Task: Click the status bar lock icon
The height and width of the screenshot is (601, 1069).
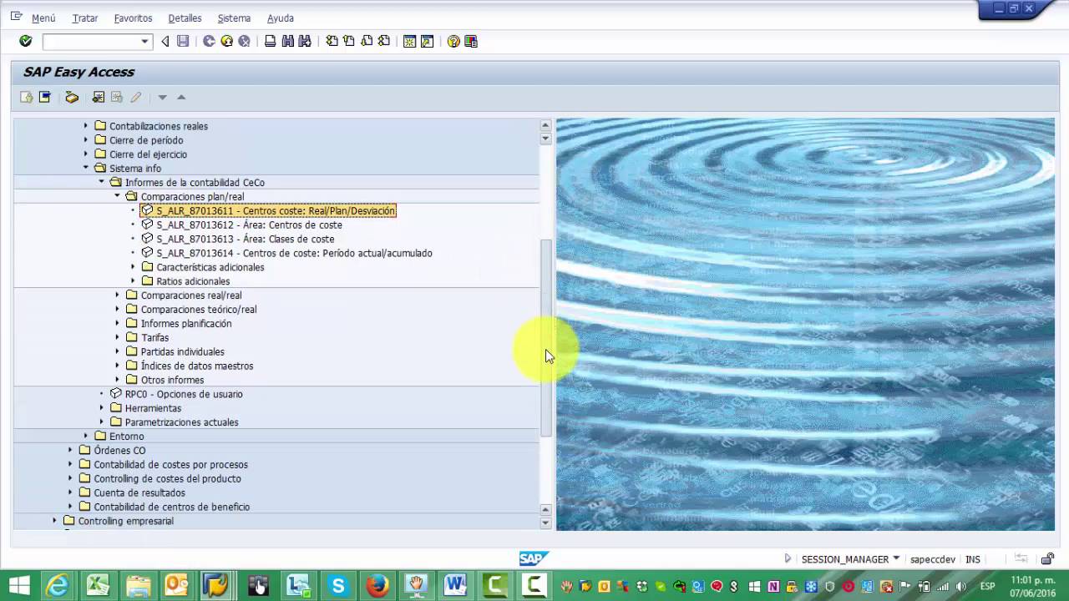Action: tap(1048, 559)
